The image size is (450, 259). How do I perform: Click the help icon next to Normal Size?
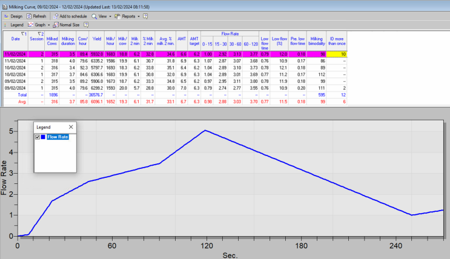point(85,25)
